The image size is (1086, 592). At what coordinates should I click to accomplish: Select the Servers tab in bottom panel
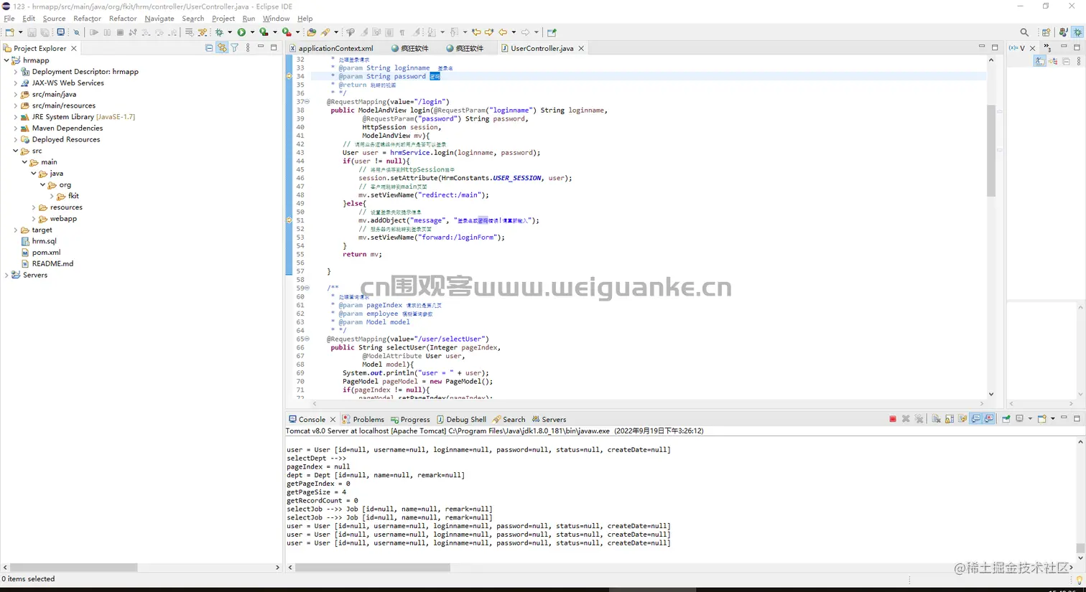tap(548, 420)
